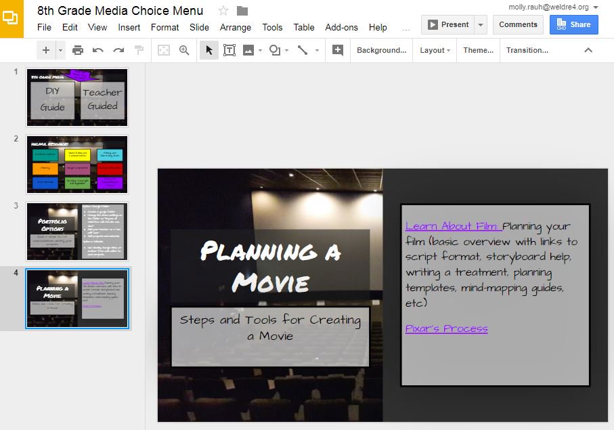This screenshot has width=614, height=430.
Task: Open the Layout dropdown
Action: 435,50
